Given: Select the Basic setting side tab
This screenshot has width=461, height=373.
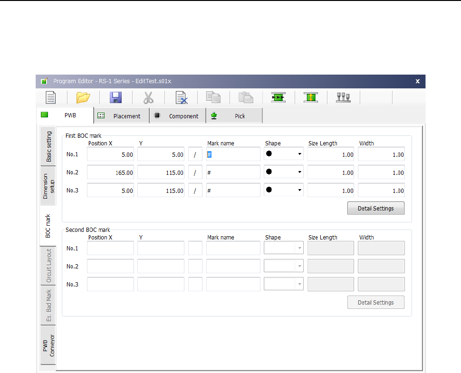Looking at the screenshot, I should tap(48, 146).
